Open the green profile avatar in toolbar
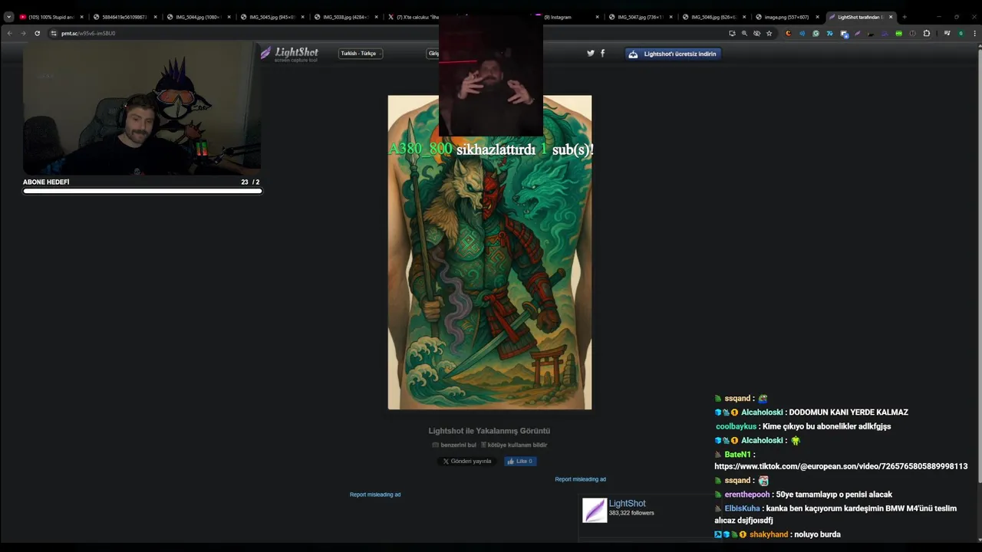Screen dimensions: 982x552 tap(961, 33)
